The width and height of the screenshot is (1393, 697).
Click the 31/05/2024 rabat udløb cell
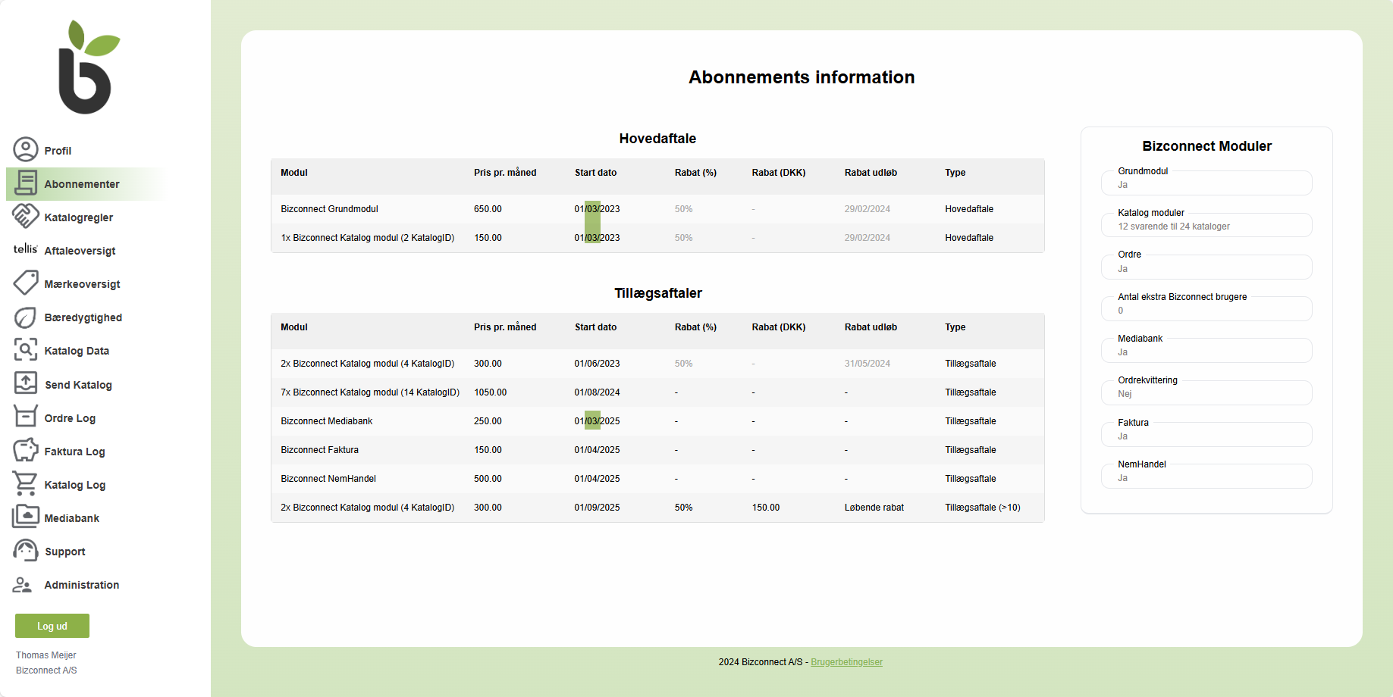(x=867, y=364)
